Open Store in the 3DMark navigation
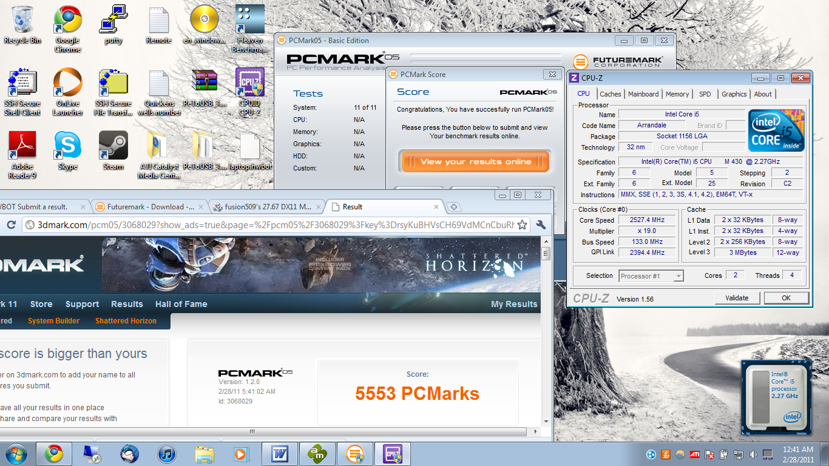Image resolution: width=829 pixels, height=466 pixels. (x=41, y=304)
